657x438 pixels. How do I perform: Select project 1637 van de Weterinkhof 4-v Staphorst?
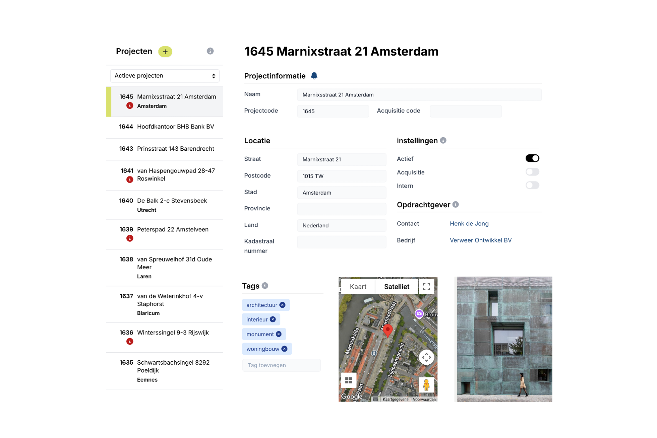pyautogui.click(x=165, y=304)
